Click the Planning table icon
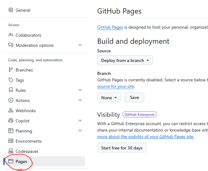This screenshot has height=171, width=208. 11,131
